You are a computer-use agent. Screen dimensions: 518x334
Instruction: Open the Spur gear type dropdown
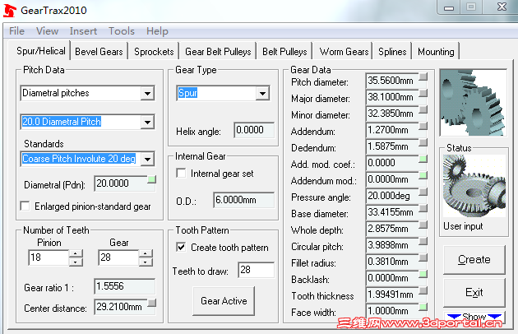(x=262, y=94)
